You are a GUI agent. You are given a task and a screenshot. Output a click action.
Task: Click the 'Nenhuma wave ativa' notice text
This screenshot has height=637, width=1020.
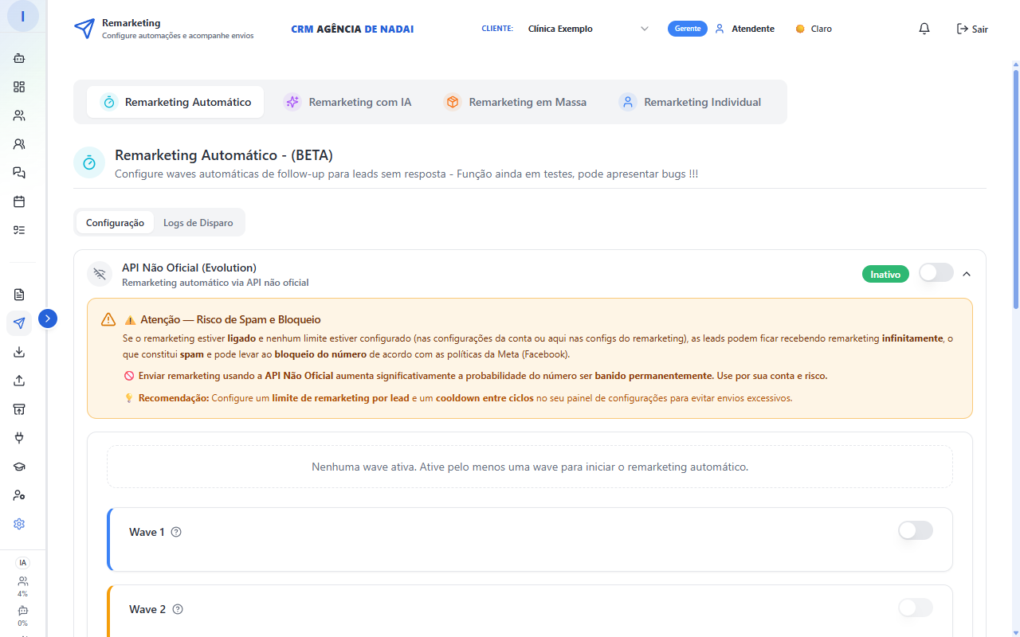tap(530, 467)
